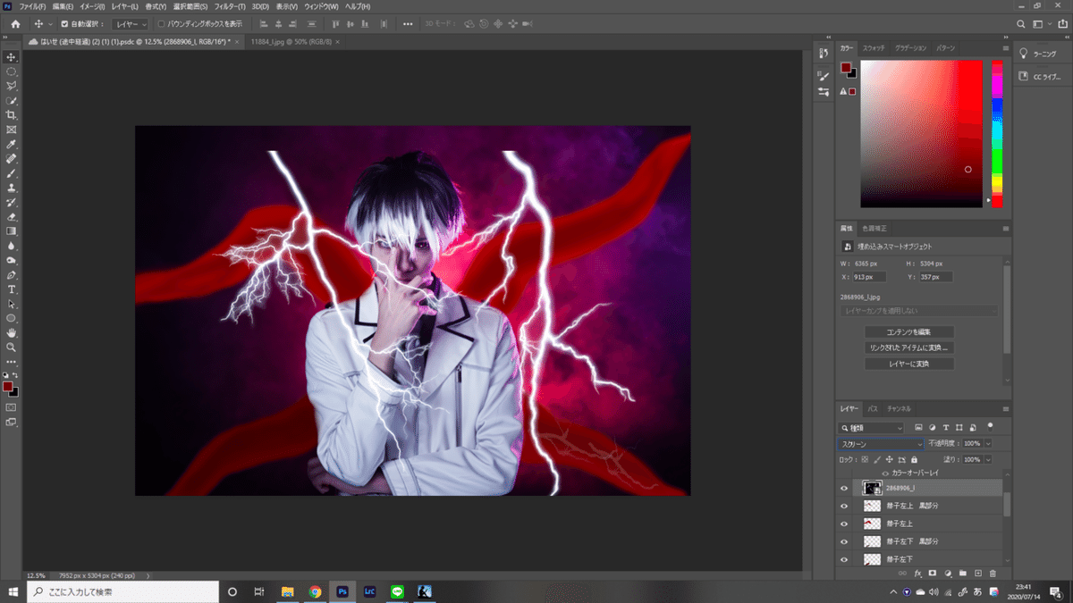Select the Clone Stamp tool
Screen dimensions: 1073x603
12,188
